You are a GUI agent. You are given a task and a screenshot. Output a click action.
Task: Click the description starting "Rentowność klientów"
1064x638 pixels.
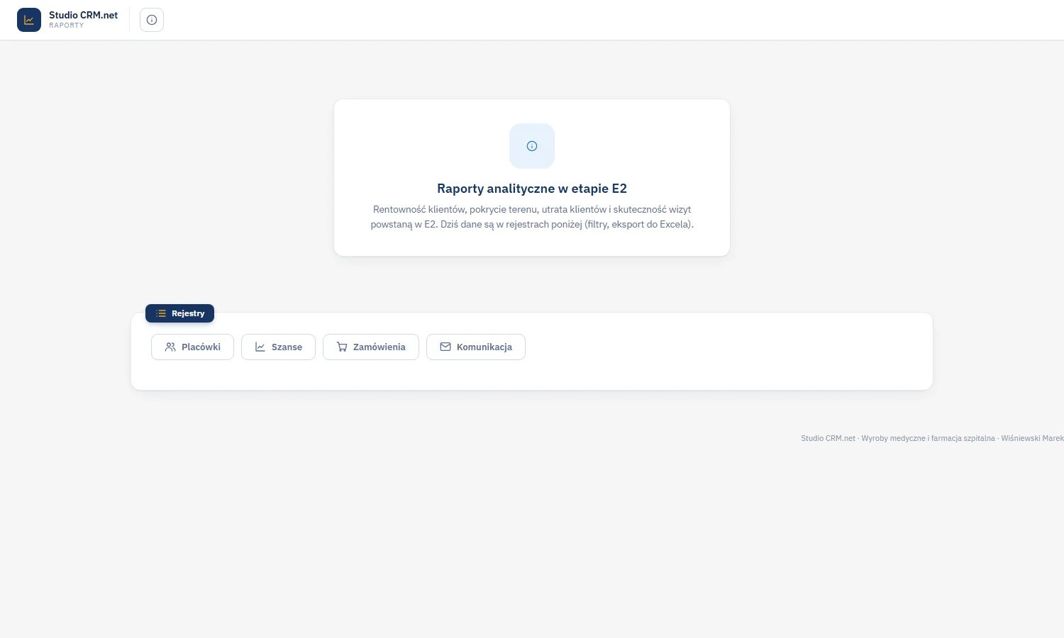click(x=532, y=217)
